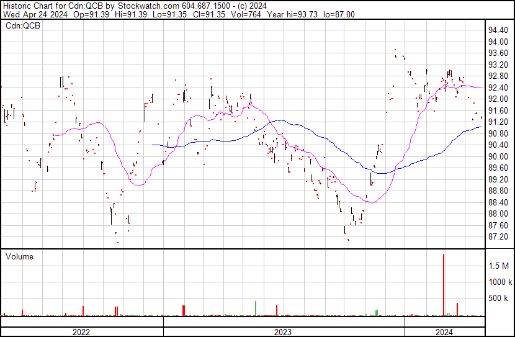Click the Cdn:QCB symbol label
Image resolution: width=515 pixels, height=337 pixels.
pyautogui.click(x=23, y=25)
